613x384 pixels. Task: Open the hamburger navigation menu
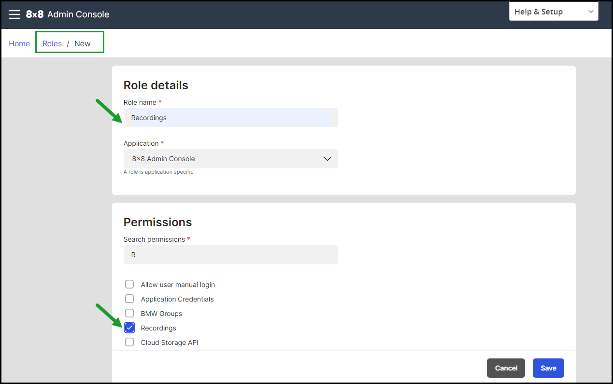pos(14,14)
